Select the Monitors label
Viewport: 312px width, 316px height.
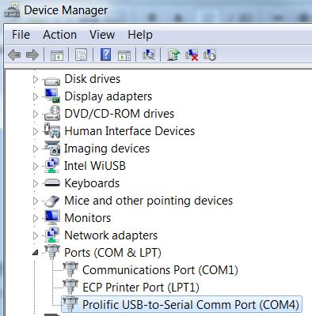88,218
